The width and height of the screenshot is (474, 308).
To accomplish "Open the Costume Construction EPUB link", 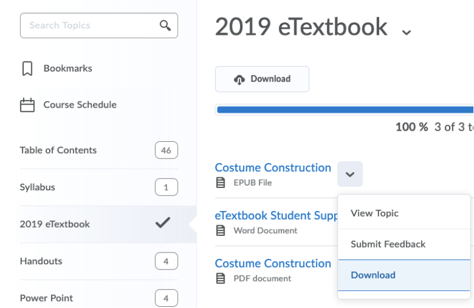I will 273,168.
